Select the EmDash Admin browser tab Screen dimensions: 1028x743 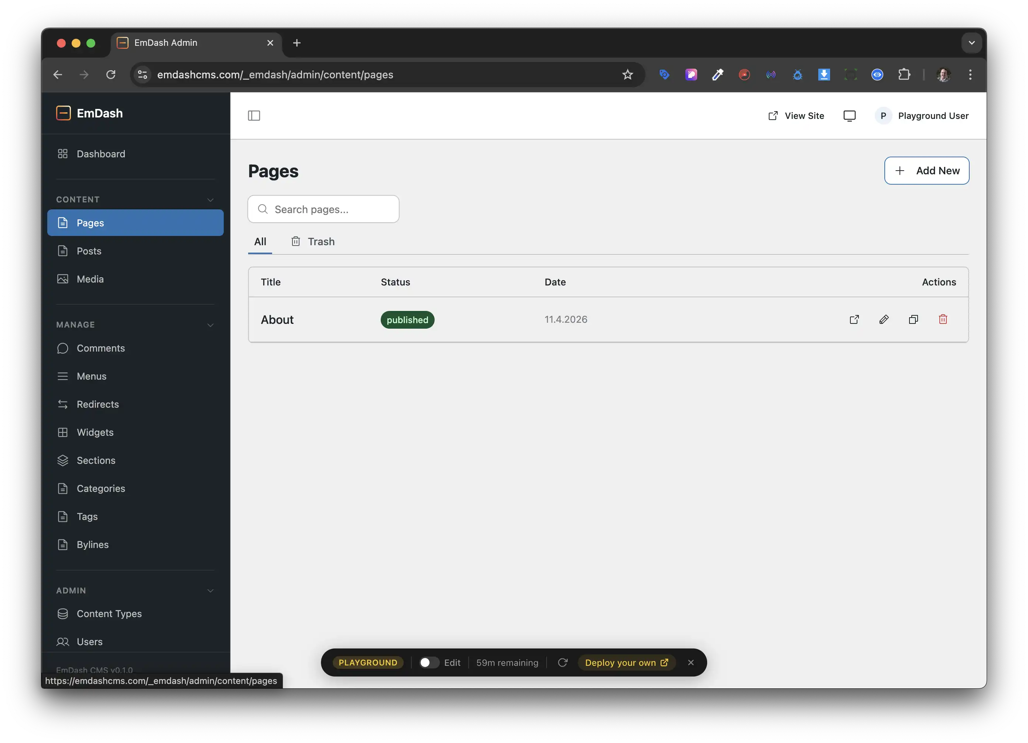click(x=196, y=42)
